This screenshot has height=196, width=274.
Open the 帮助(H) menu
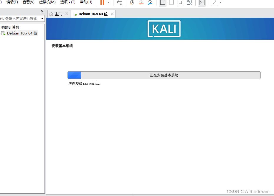pos(86,2)
